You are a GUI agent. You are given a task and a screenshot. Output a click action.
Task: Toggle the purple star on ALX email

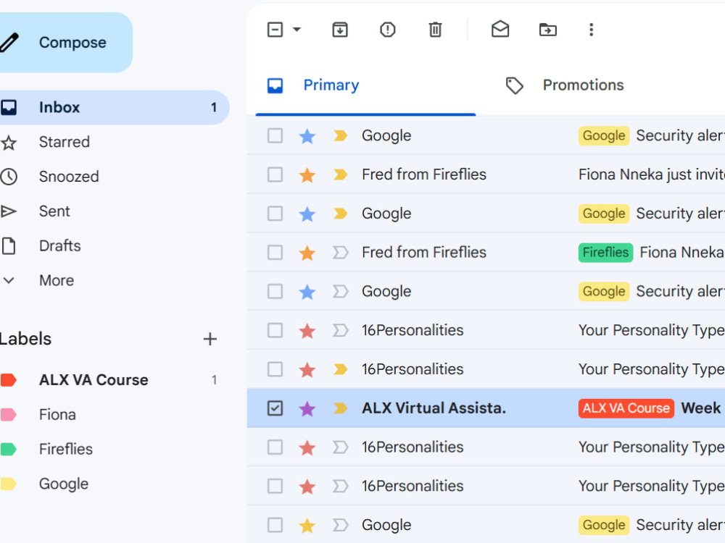(x=307, y=408)
